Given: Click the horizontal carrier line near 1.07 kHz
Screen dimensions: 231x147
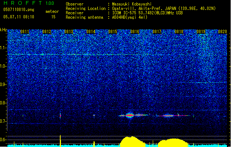Looking at the screenshot, I should (x=74, y=54).
